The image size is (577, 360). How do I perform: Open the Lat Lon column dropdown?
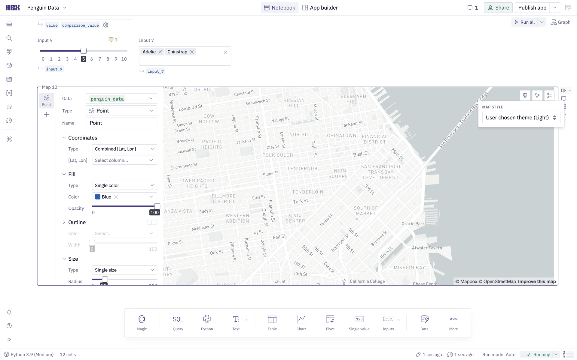(x=124, y=160)
